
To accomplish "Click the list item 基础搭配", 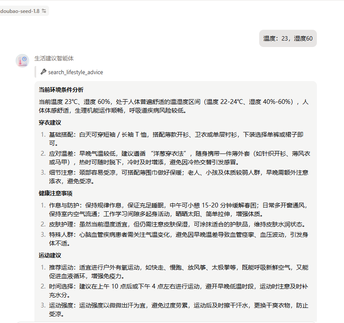I will (x=176, y=139).
